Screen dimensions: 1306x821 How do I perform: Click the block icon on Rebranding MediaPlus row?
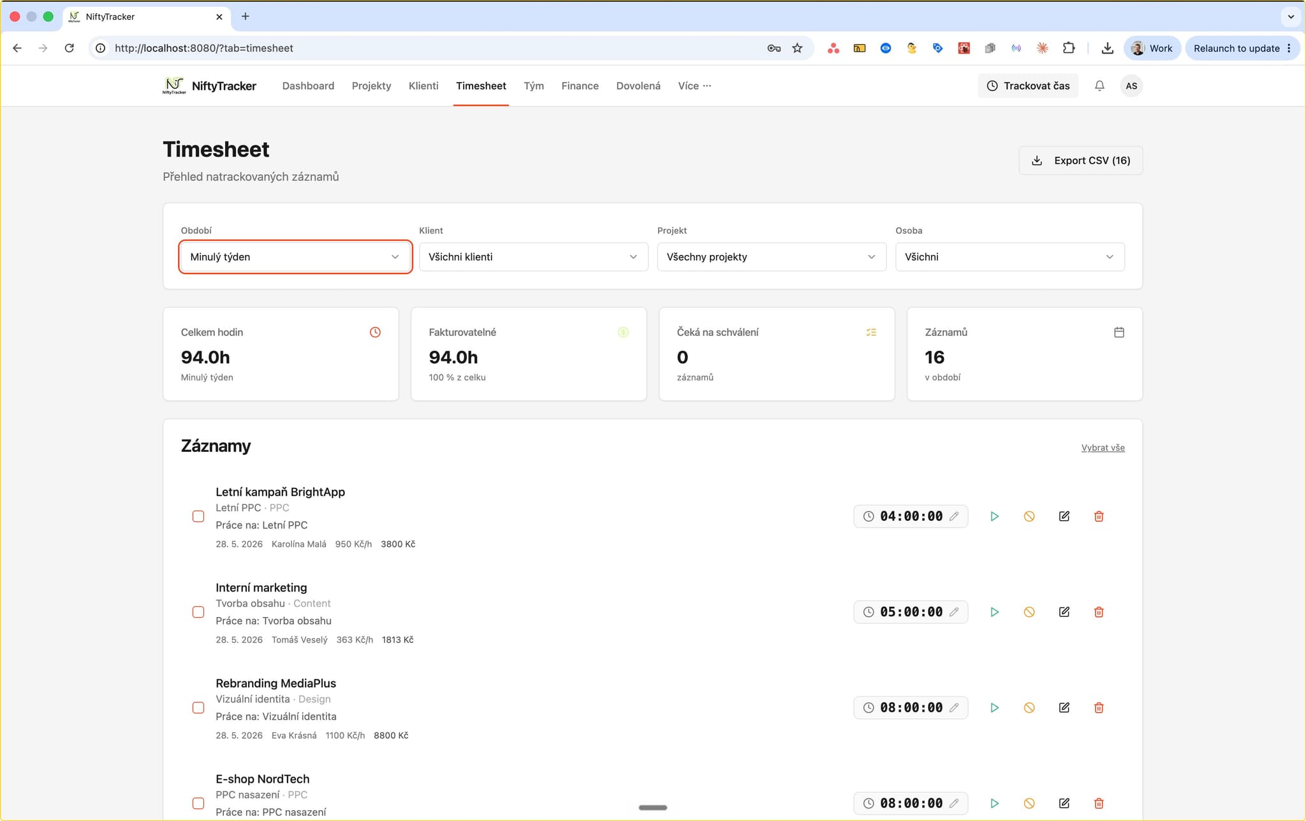[x=1029, y=708]
